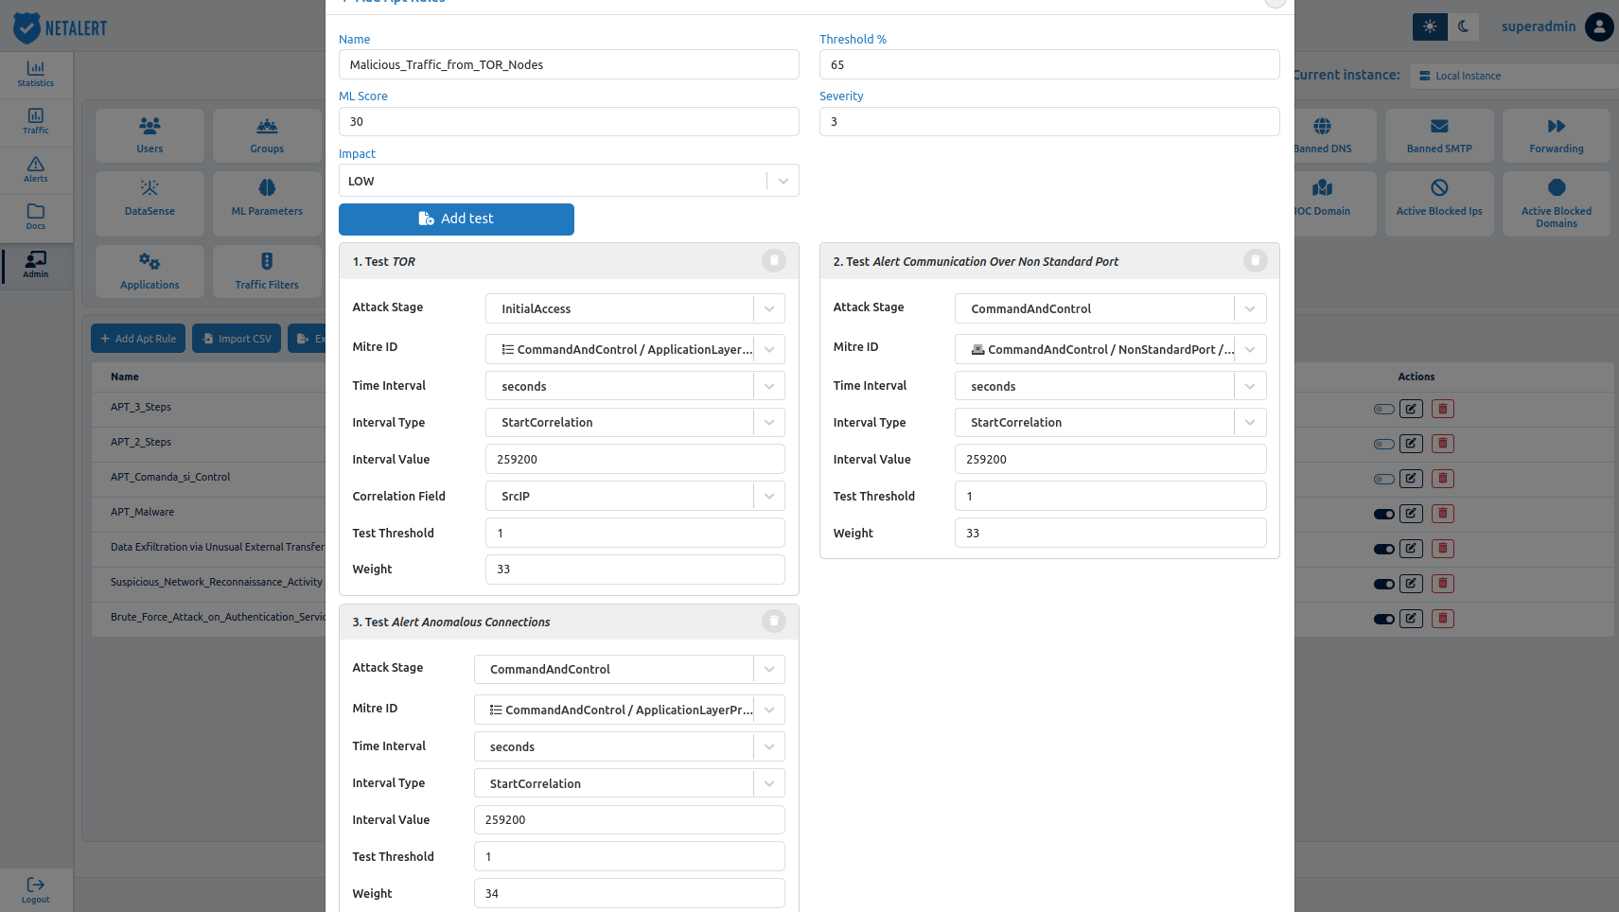Viewport: 1619px width, 912px height.
Task: Click test 1 Weight field showing 33
Action: (635, 570)
